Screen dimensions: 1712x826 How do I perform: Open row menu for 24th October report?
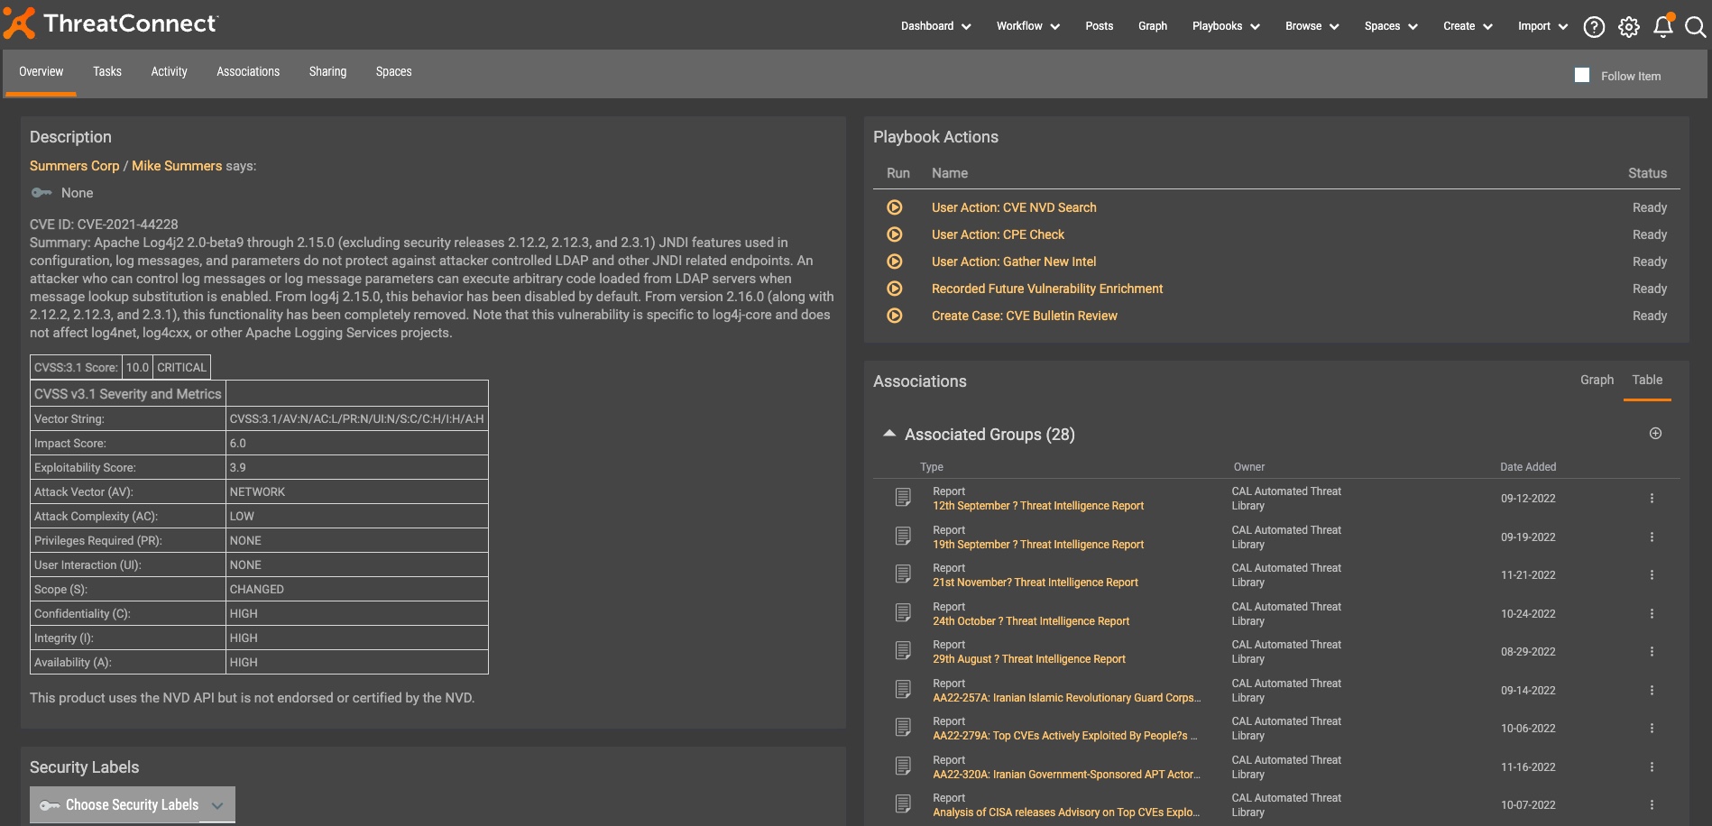point(1652,614)
